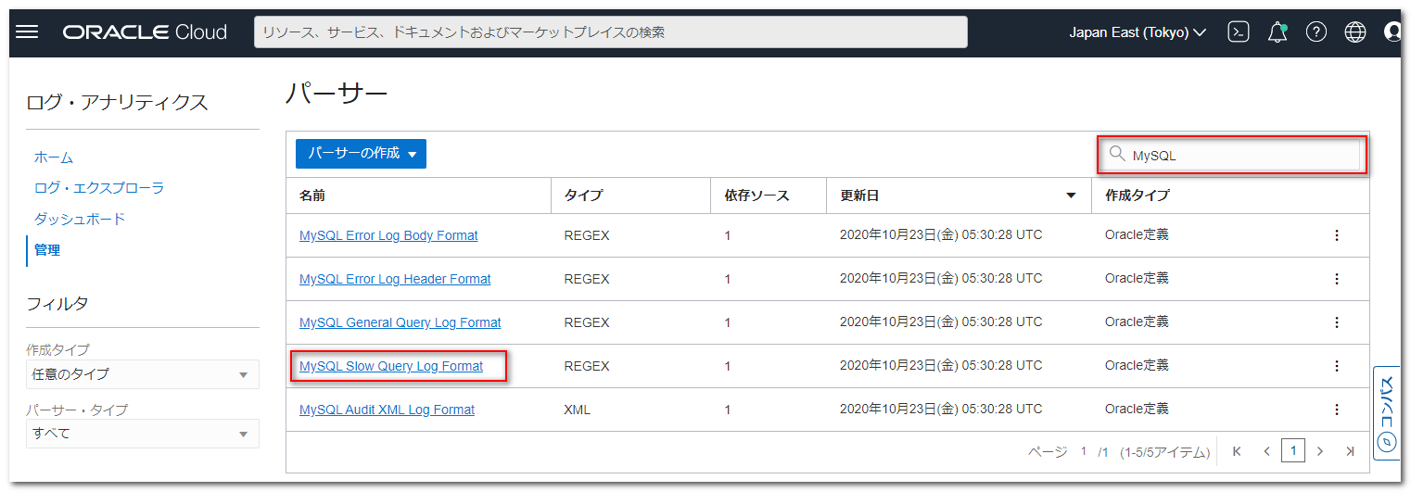Sort by the 名前 column header
The height and width of the screenshot is (492, 1411).
point(312,196)
